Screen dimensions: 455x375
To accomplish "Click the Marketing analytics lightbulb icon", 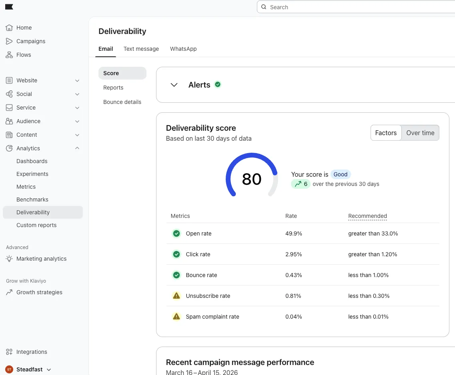I will click(x=9, y=259).
